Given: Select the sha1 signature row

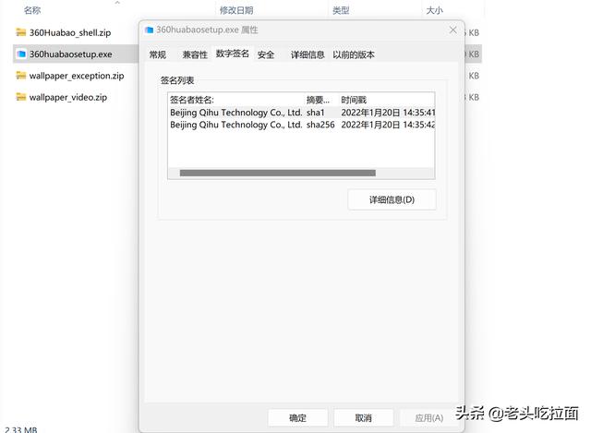Looking at the screenshot, I should (302, 113).
